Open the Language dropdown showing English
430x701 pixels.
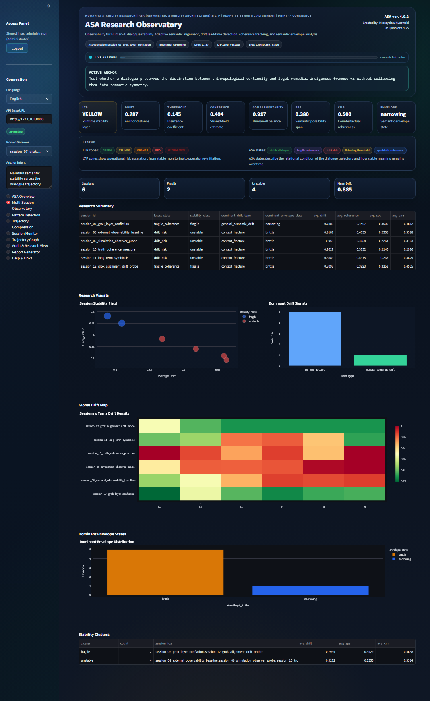29,99
